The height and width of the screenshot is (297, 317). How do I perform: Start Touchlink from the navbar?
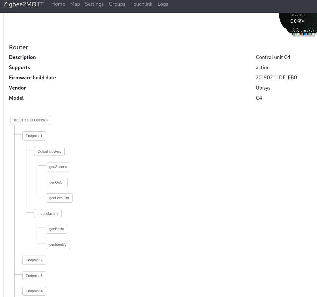[141, 4]
